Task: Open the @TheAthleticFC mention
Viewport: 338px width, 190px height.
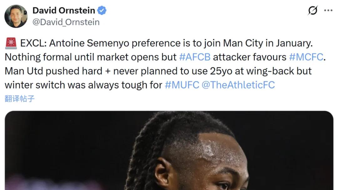Action: 238,85
